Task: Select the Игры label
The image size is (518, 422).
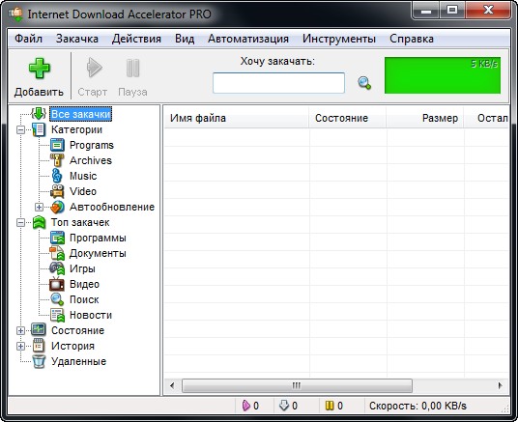Action: (x=82, y=268)
